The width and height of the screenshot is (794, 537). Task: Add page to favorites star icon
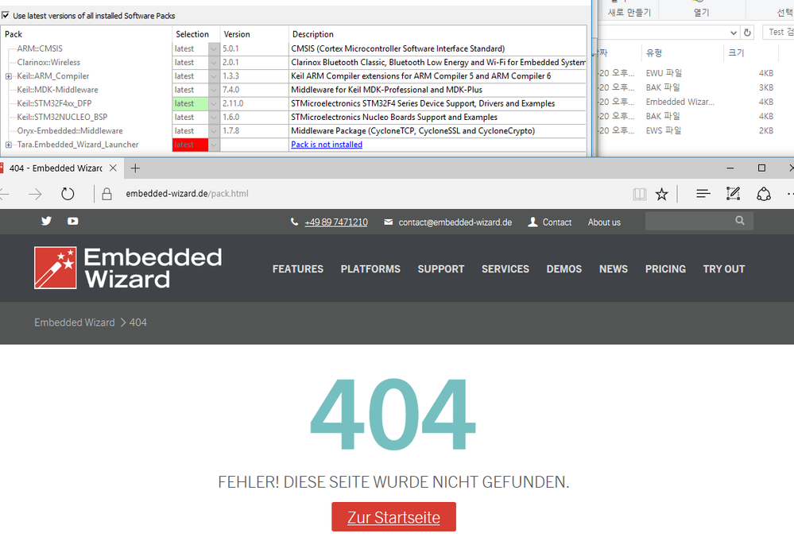coord(661,194)
